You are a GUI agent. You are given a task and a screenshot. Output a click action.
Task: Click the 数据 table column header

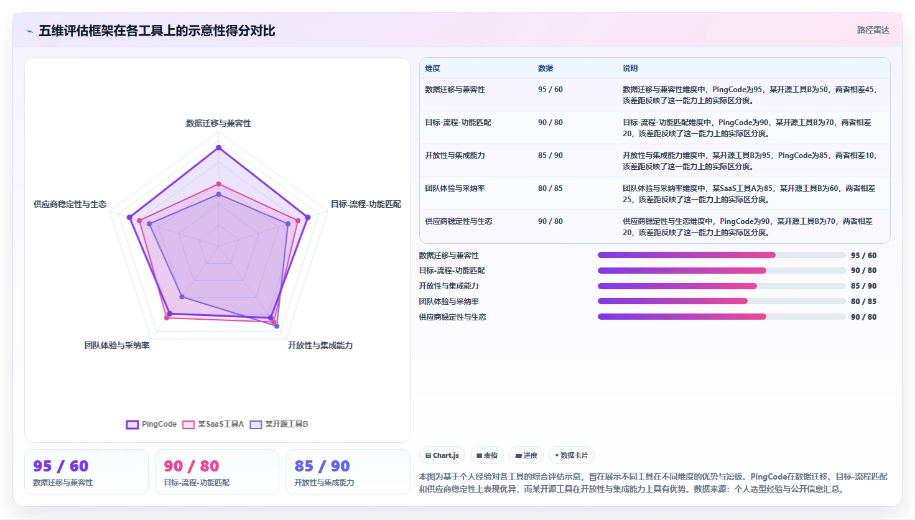[546, 68]
